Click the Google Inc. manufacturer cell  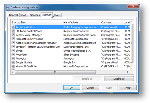pyautogui.click(x=70, y=62)
